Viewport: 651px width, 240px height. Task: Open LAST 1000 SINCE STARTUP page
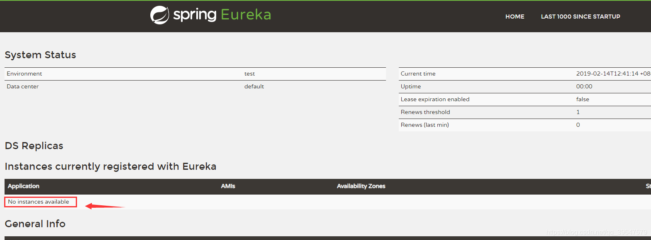point(580,17)
